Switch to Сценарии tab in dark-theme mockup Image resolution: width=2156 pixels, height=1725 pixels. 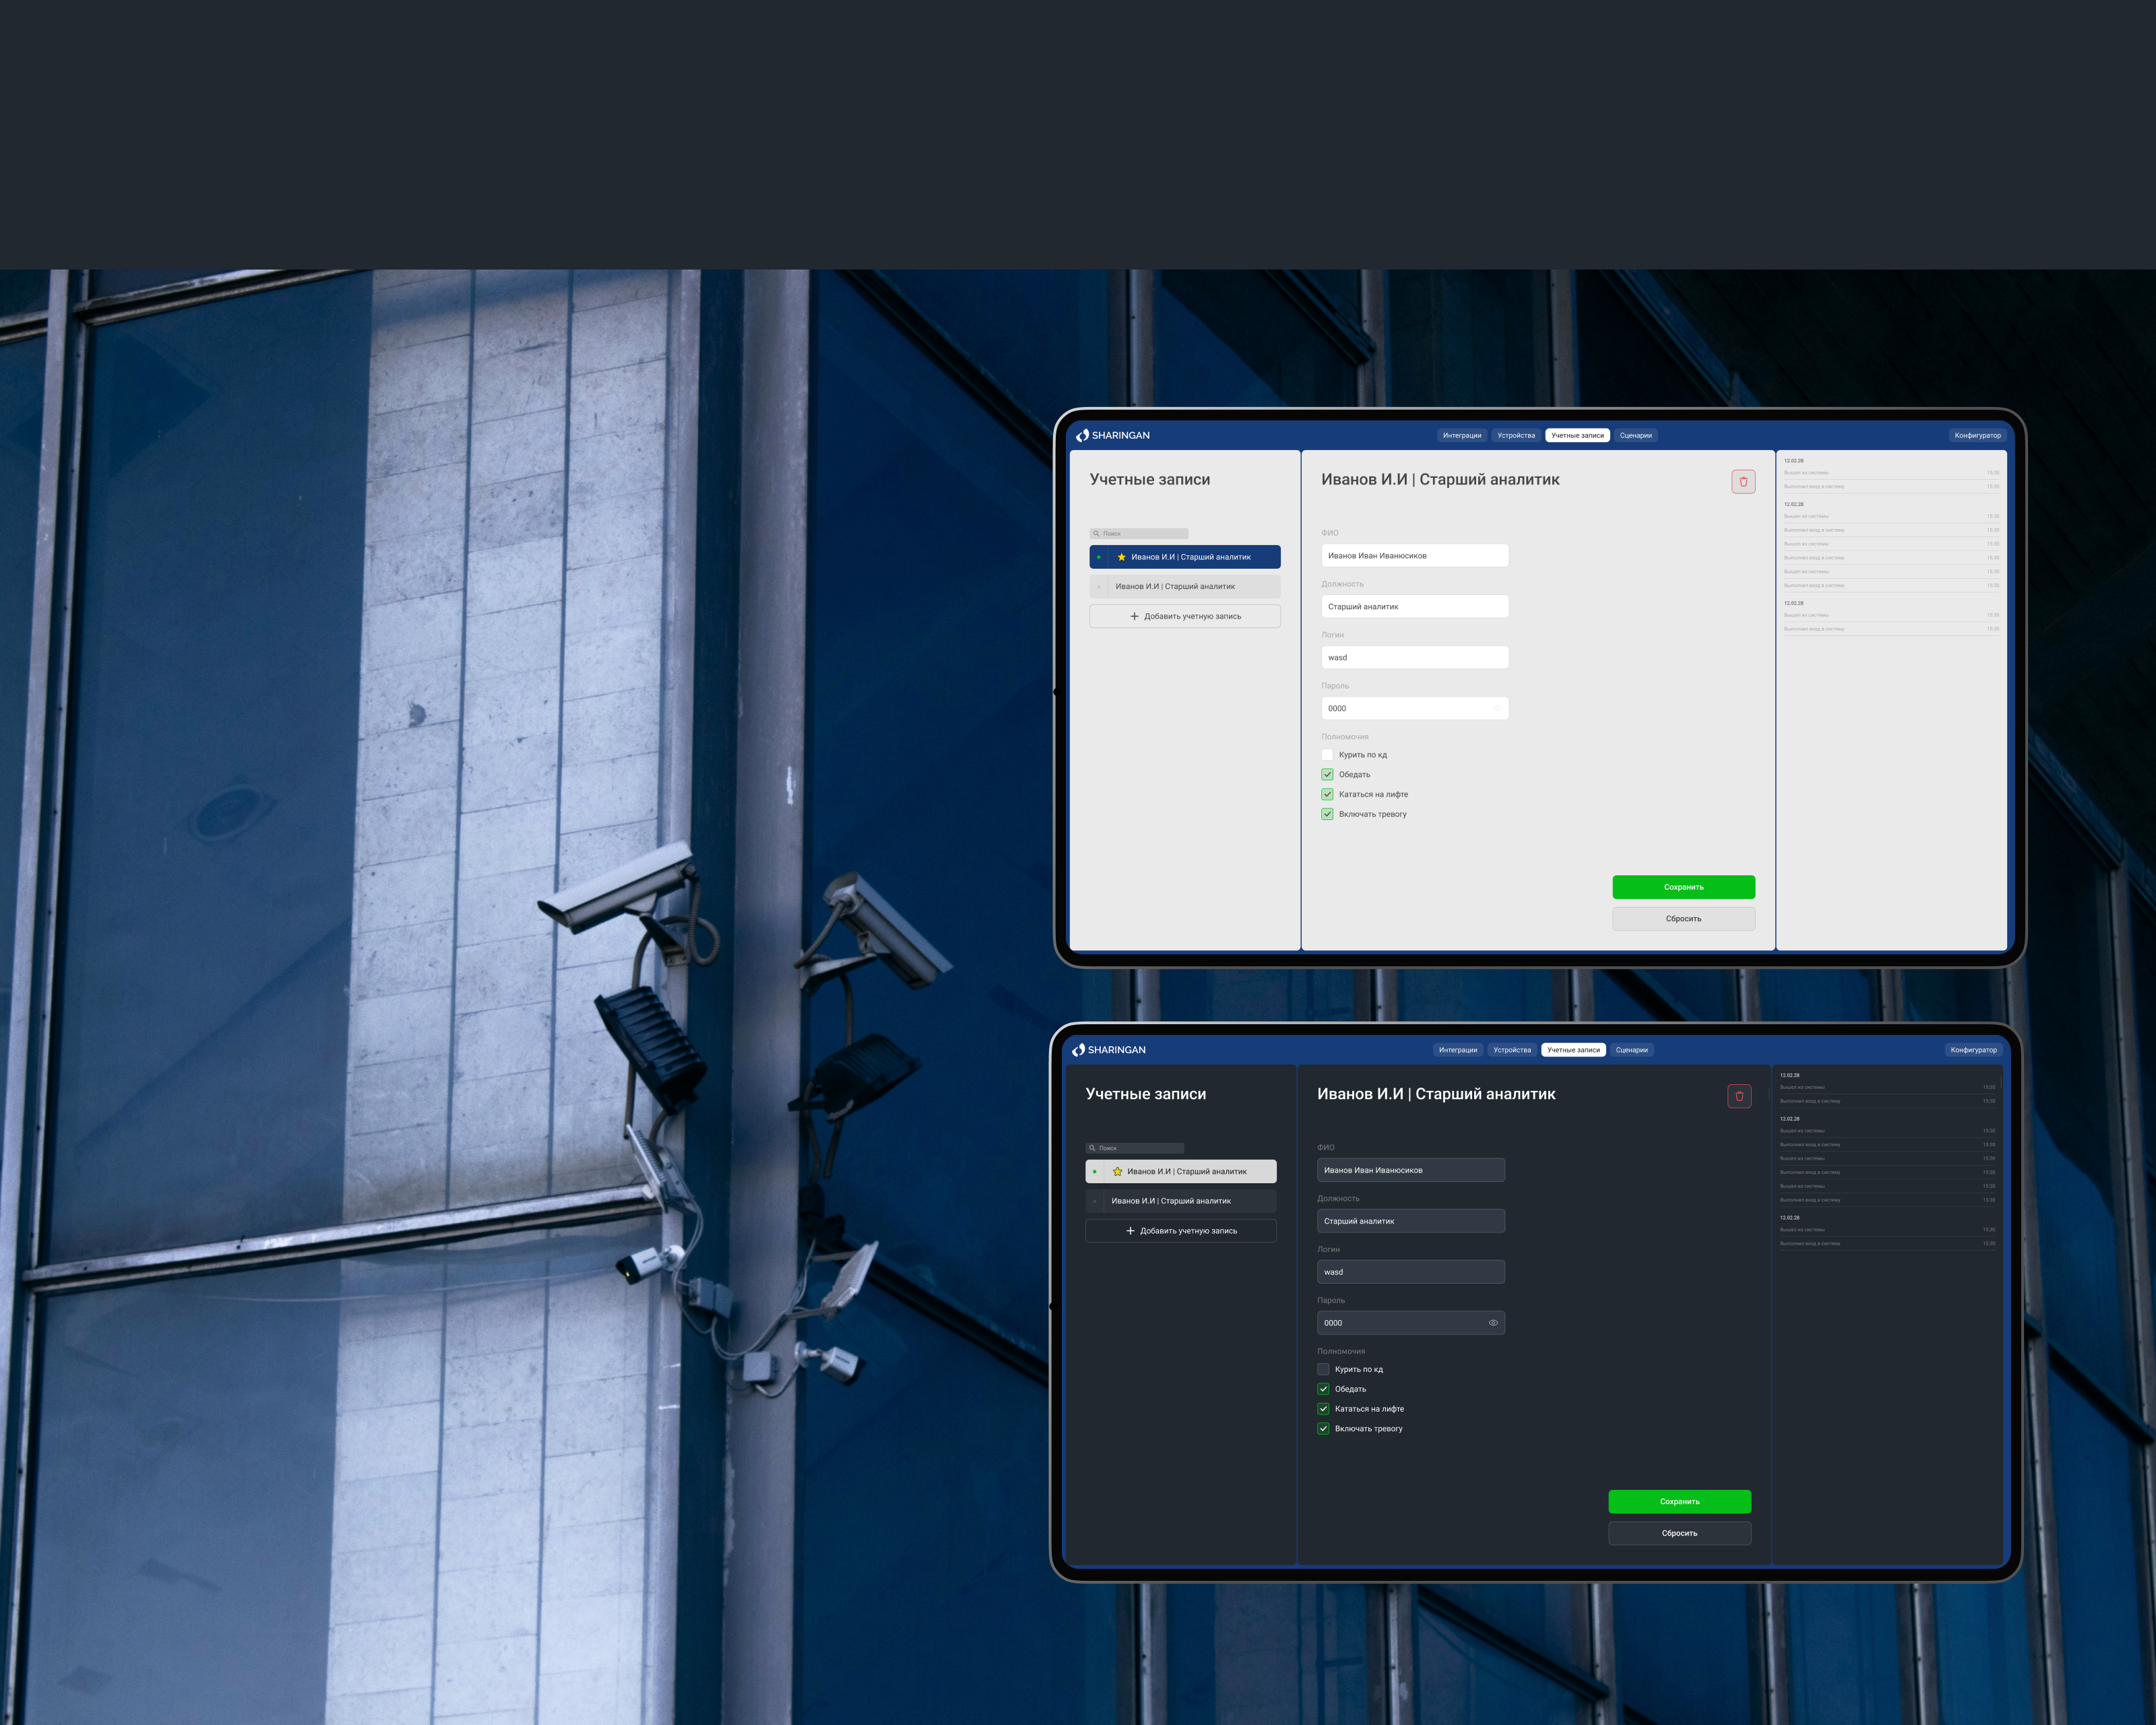[x=1631, y=1050]
